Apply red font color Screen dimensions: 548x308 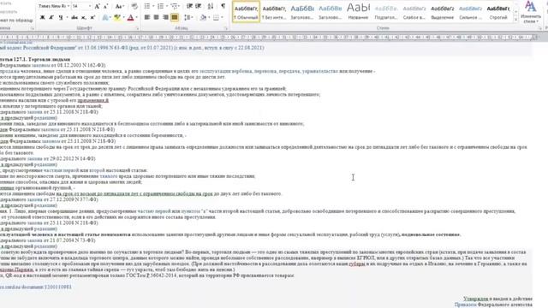coord(130,17)
